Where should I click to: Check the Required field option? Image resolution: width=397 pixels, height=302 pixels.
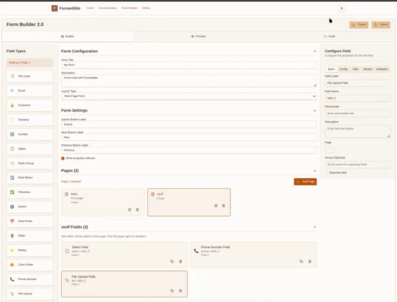point(326,172)
